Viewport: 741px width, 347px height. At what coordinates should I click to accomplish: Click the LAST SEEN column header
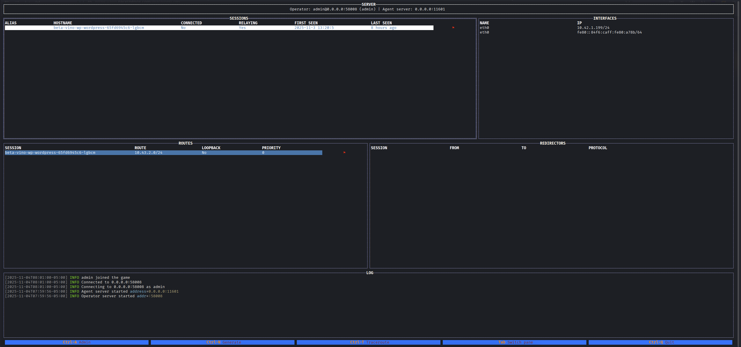click(381, 23)
